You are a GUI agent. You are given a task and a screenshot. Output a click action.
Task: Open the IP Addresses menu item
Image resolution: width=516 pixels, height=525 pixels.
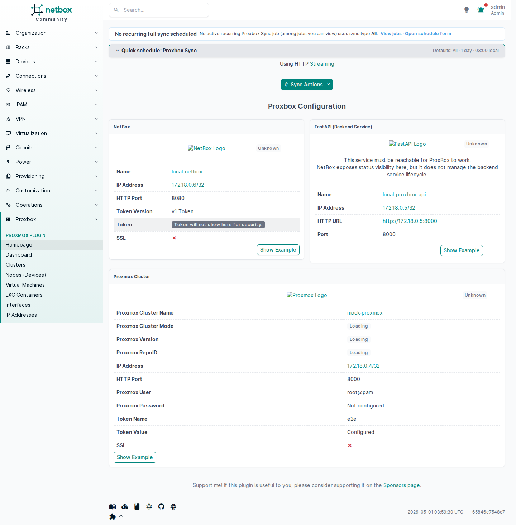(x=52, y=315)
